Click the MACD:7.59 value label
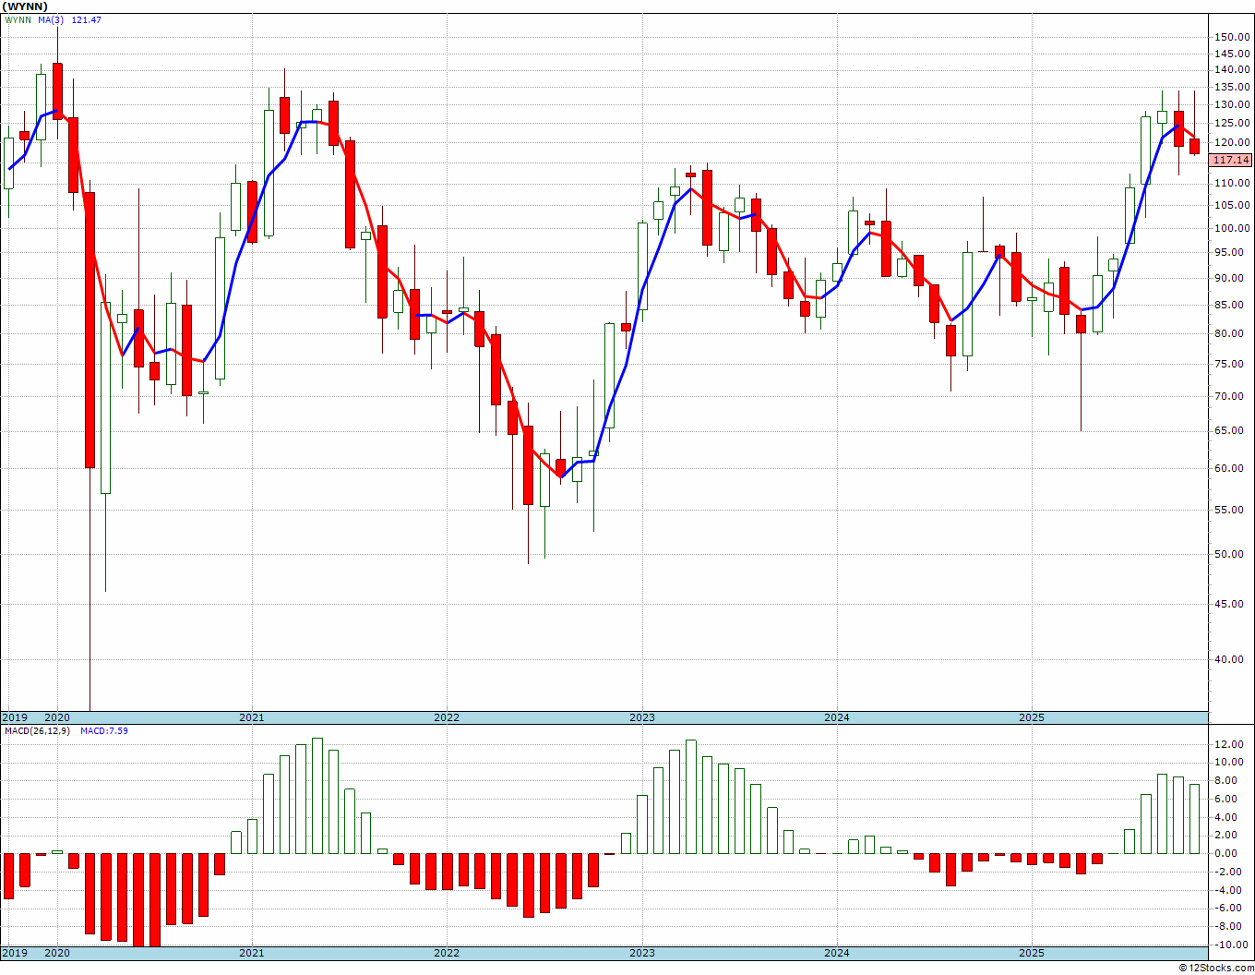 104,730
